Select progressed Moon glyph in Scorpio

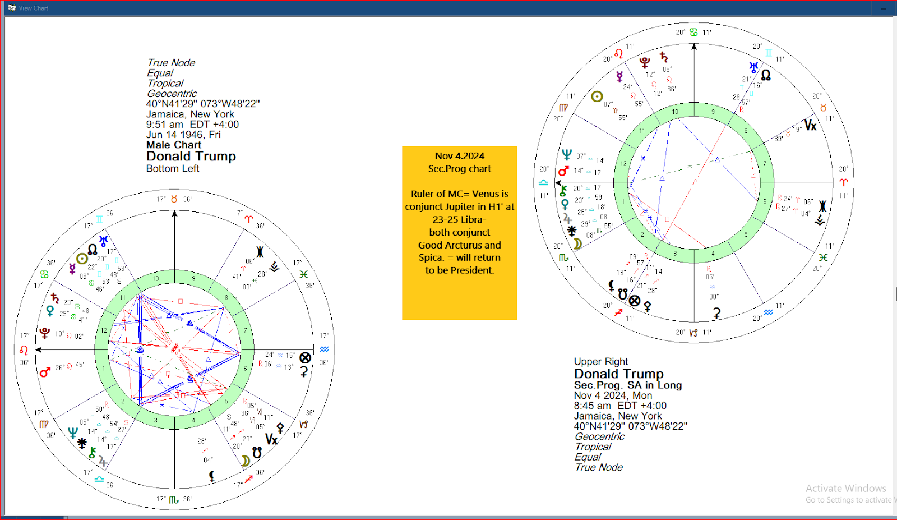click(577, 243)
